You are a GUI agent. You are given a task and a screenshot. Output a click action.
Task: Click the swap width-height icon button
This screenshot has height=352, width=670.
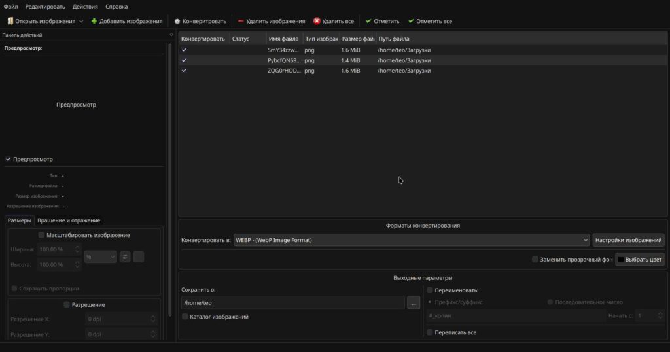tap(125, 256)
